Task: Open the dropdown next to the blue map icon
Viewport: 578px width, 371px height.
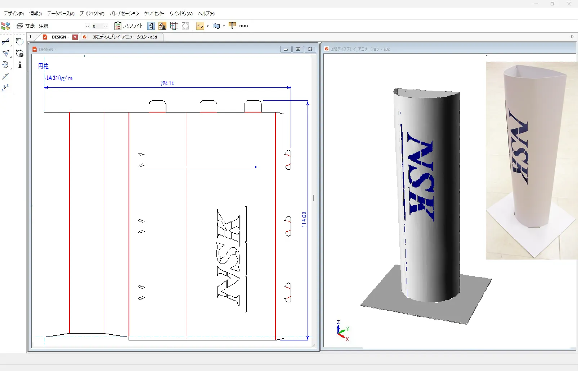Action: pyautogui.click(x=224, y=26)
